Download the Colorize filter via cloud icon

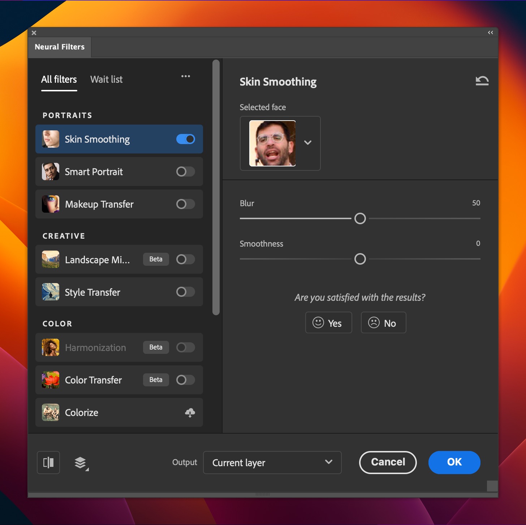pyautogui.click(x=190, y=413)
